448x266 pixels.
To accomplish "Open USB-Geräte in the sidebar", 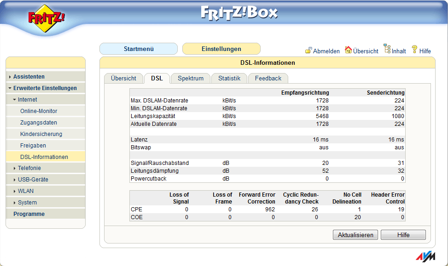I will click(33, 179).
